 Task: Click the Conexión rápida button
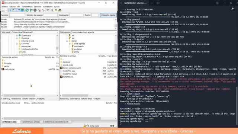point(108,15)
